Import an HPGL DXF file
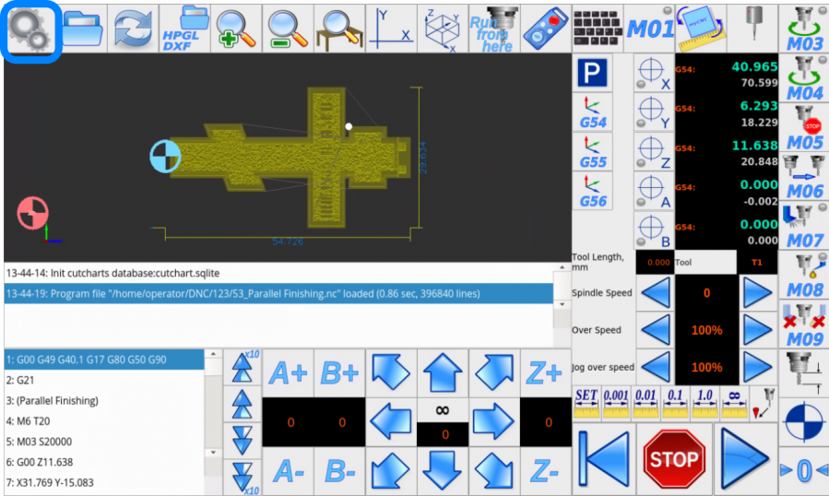This screenshot has height=496, width=829. pos(184,29)
